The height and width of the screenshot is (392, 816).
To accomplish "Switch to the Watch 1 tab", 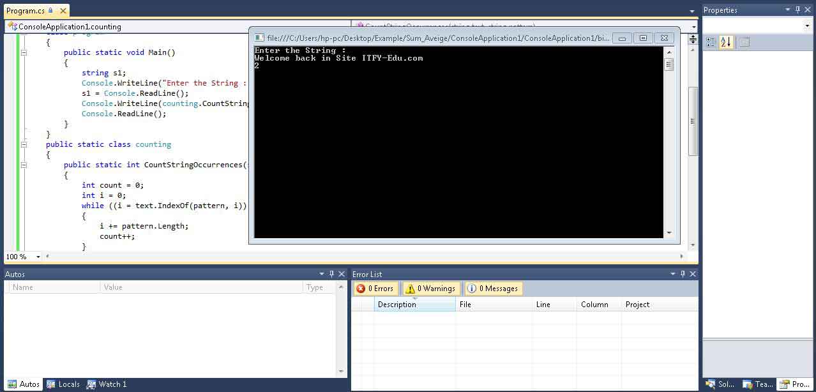I will coord(107,384).
